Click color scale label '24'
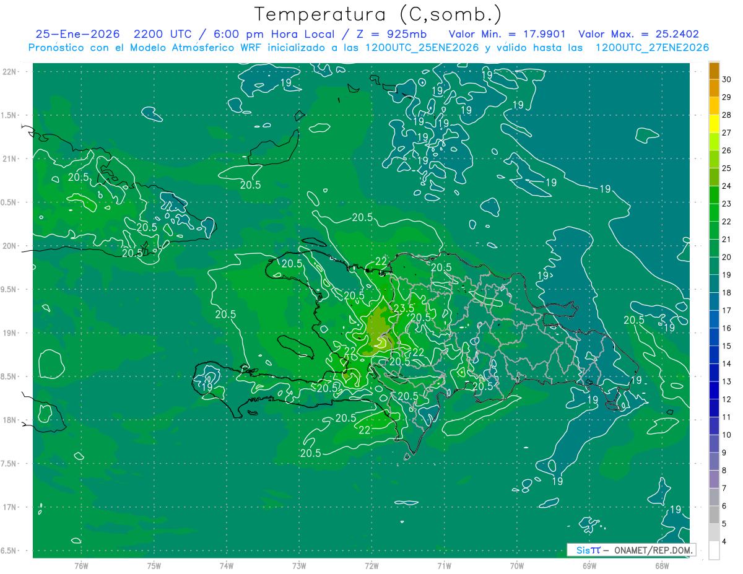The height and width of the screenshot is (574, 743). click(x=726, y=186)
